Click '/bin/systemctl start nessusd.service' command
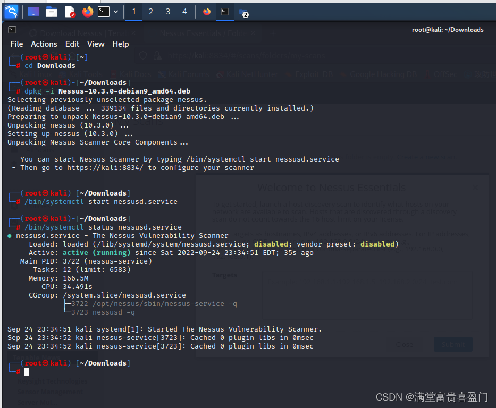Image resolution: width=496 pixels, height=408 pixels. [101, 202]
